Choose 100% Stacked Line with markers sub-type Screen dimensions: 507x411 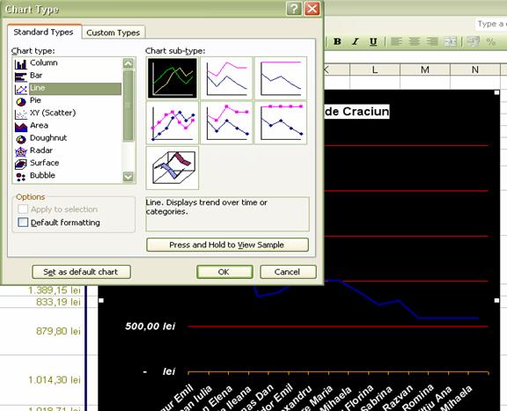(281, 122)
